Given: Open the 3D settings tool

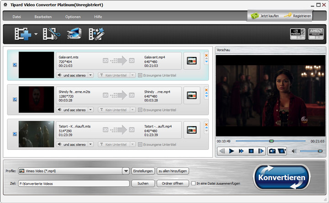Looking at the screenshot, I should point(74,34).
